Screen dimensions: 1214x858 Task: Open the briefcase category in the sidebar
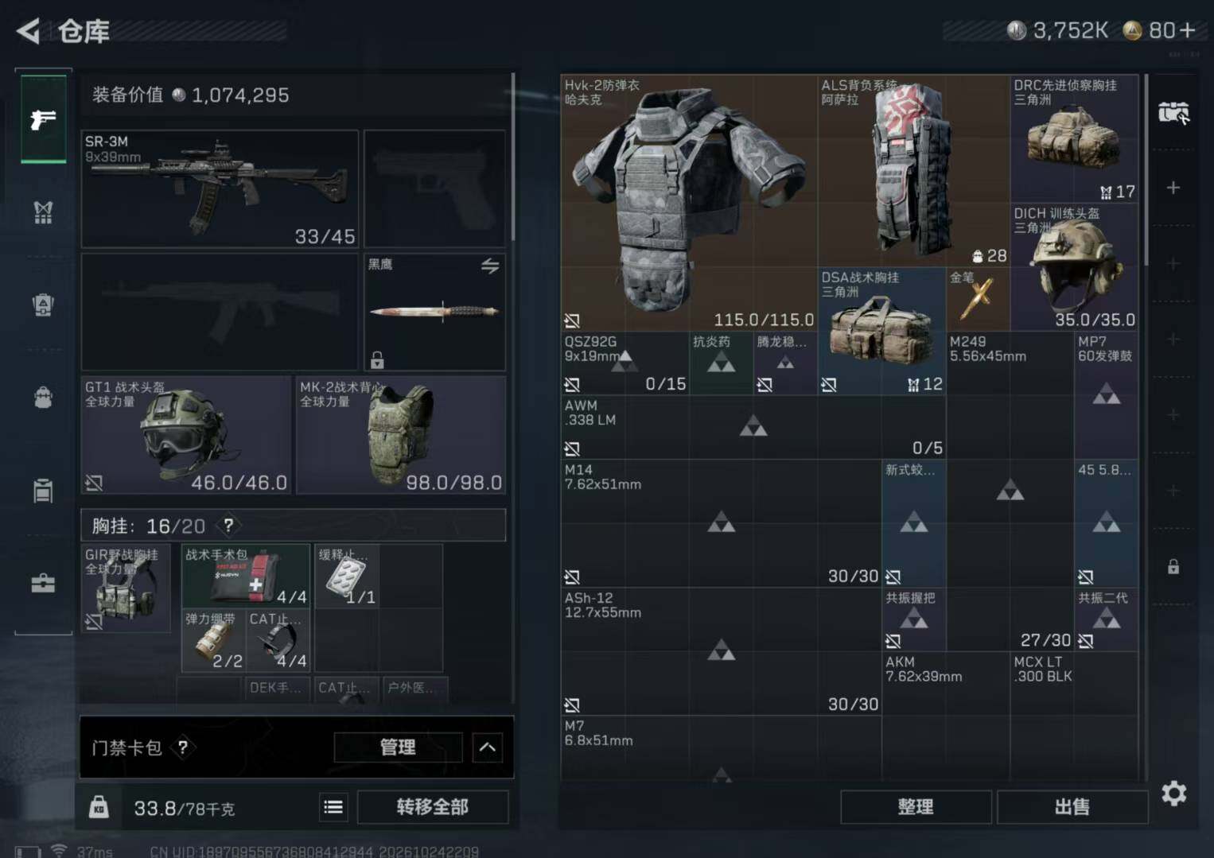43,584
